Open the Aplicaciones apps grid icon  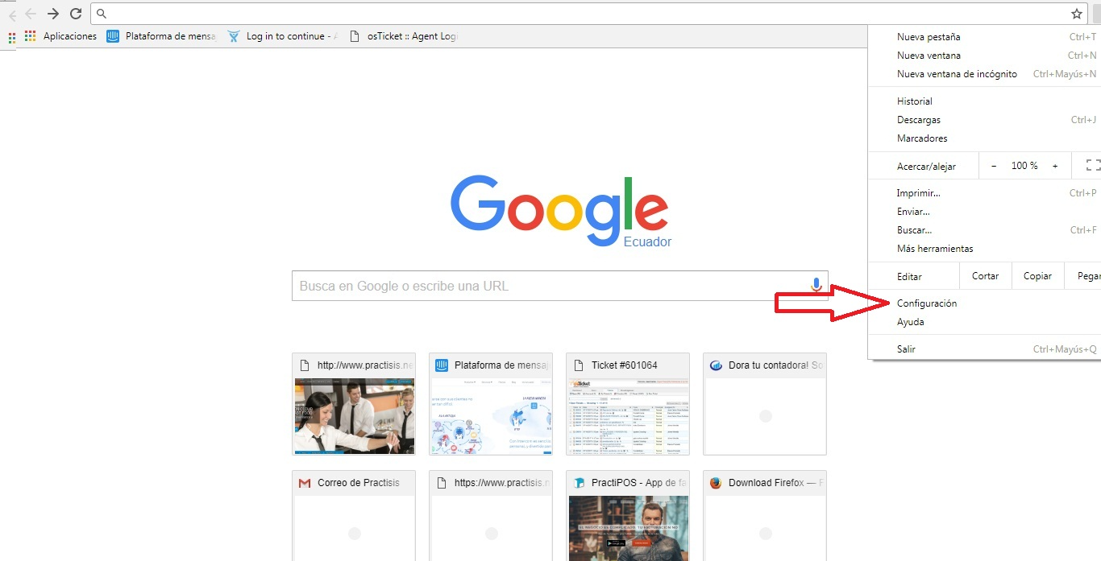click(x=31, y=36)
